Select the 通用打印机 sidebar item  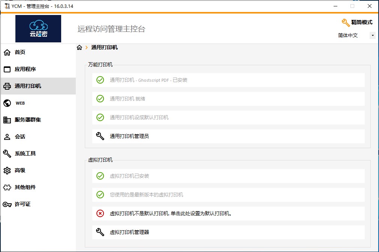[38, 86]
